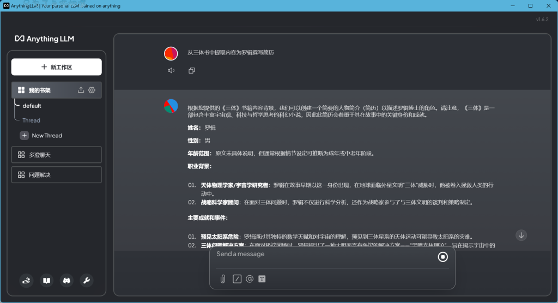Click the 性别: 男 line
Viewport: 558px width, 303px height.
pos(199,141)
